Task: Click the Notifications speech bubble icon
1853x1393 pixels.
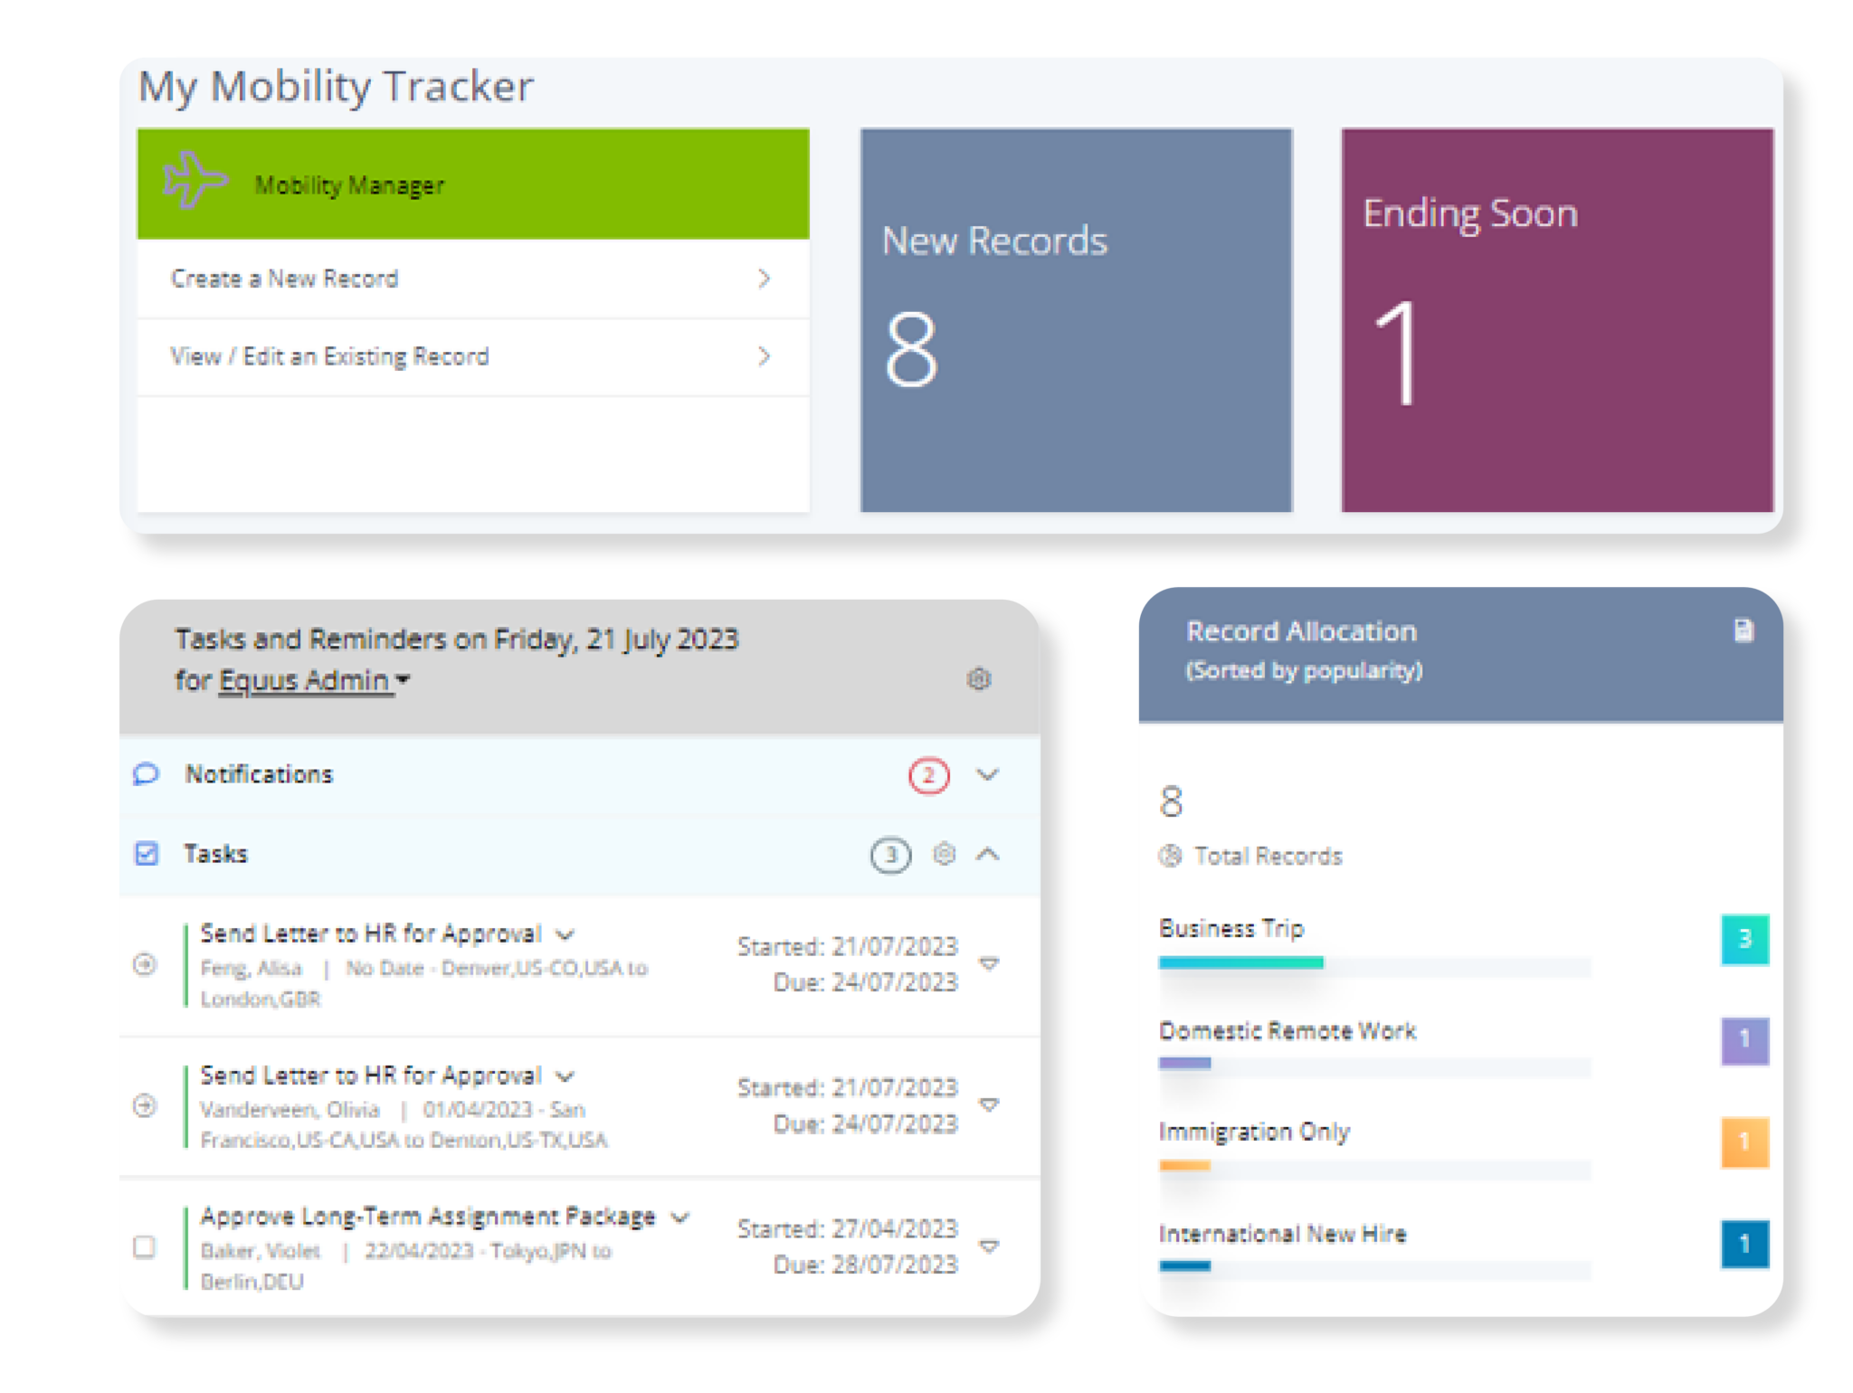Action: (145, 774)
